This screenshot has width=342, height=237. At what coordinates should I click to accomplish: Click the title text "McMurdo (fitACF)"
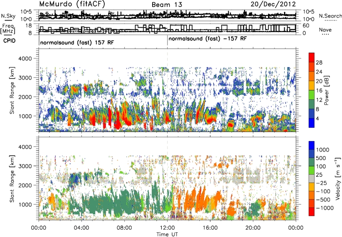click(x=72, y=4)
